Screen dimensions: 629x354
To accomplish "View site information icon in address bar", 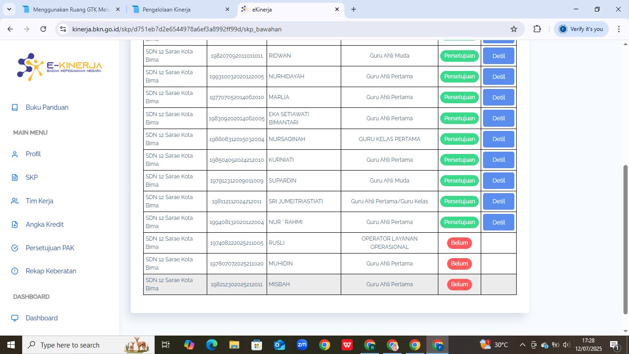I will (x=64, y=29).
